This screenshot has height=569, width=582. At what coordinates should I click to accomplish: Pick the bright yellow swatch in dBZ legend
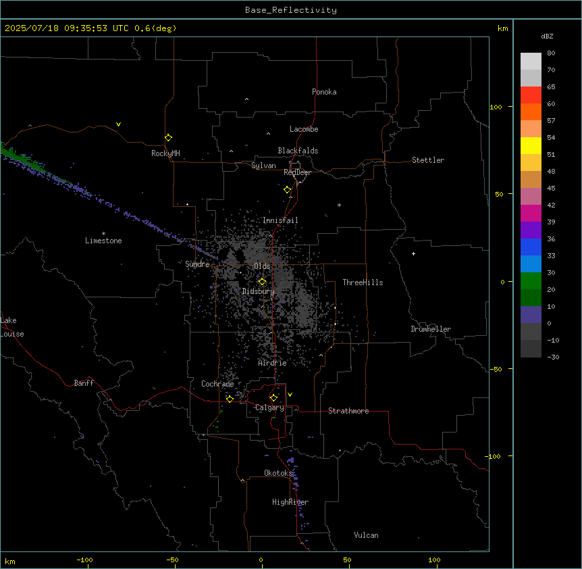click(531, 145)
